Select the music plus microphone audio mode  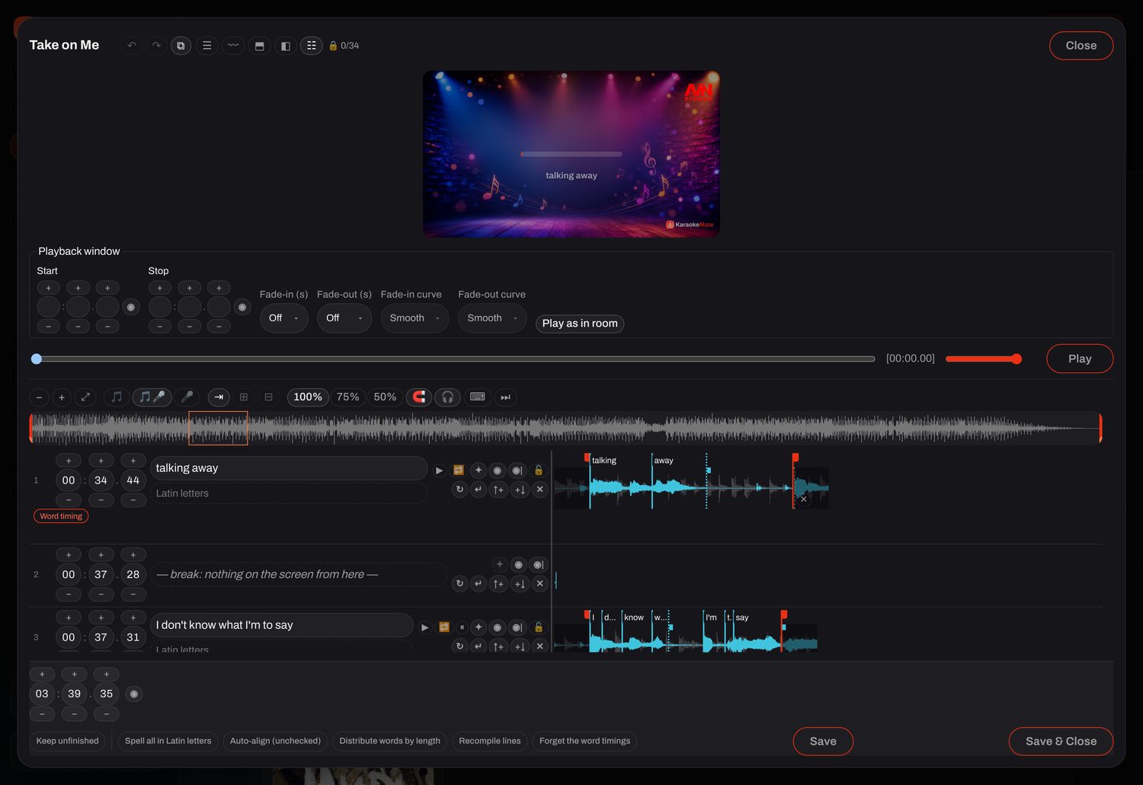152,397
